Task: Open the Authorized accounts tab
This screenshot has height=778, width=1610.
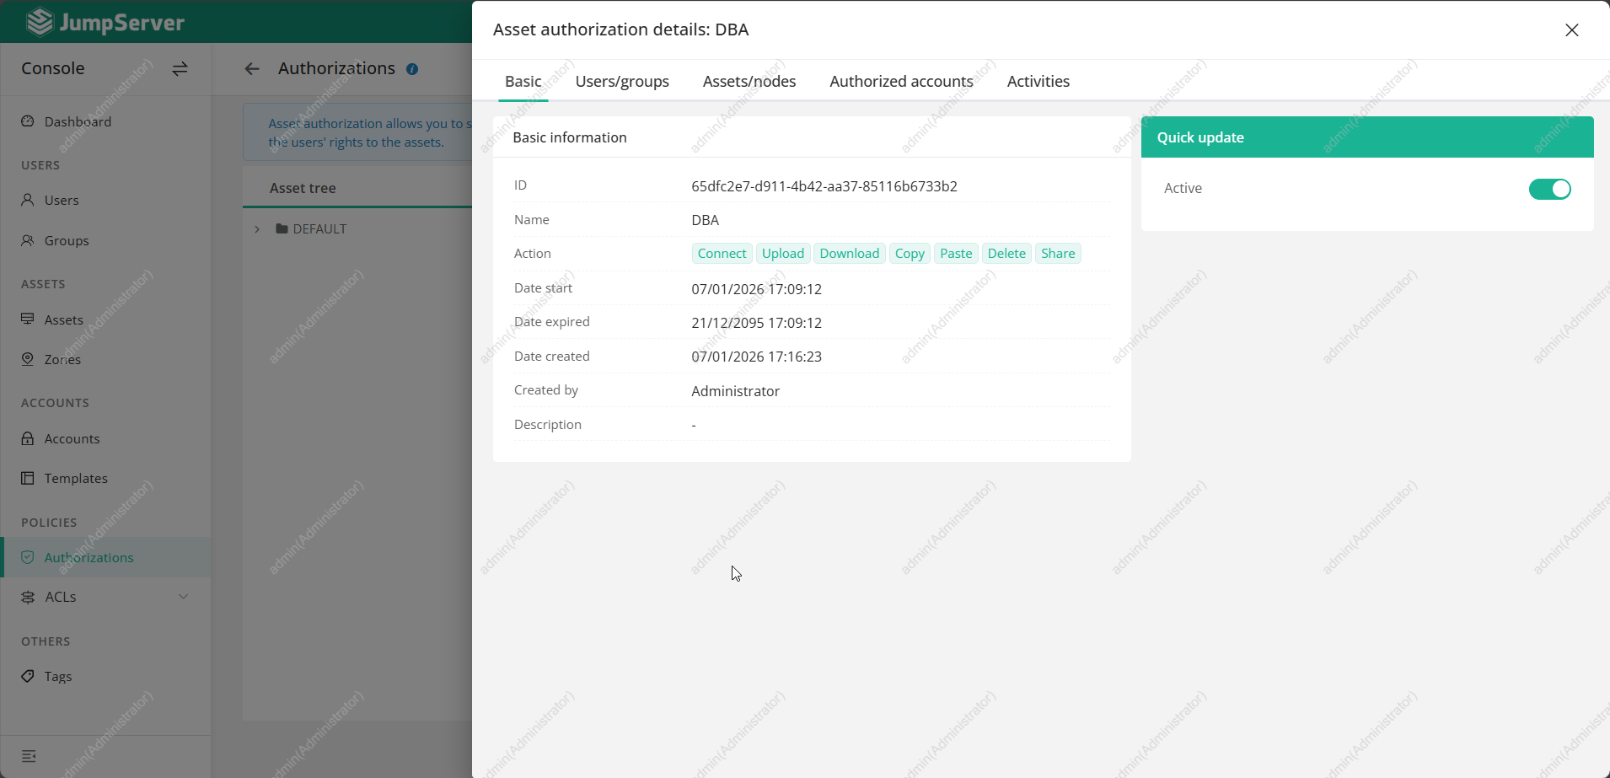Action: coord(901,82)
